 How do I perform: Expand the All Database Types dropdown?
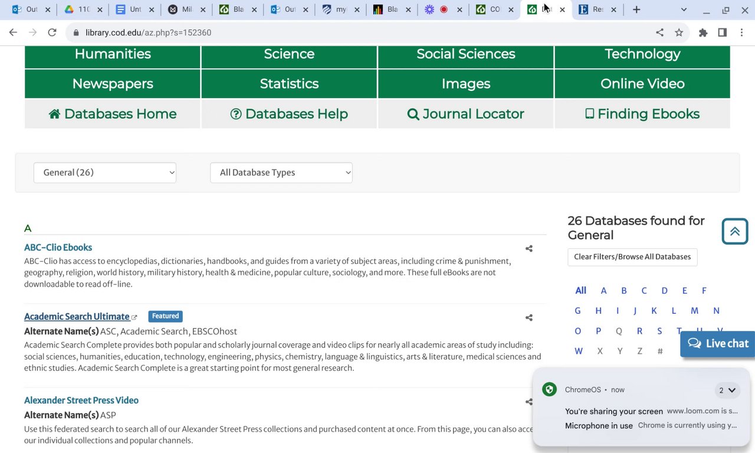pos(281,173)
